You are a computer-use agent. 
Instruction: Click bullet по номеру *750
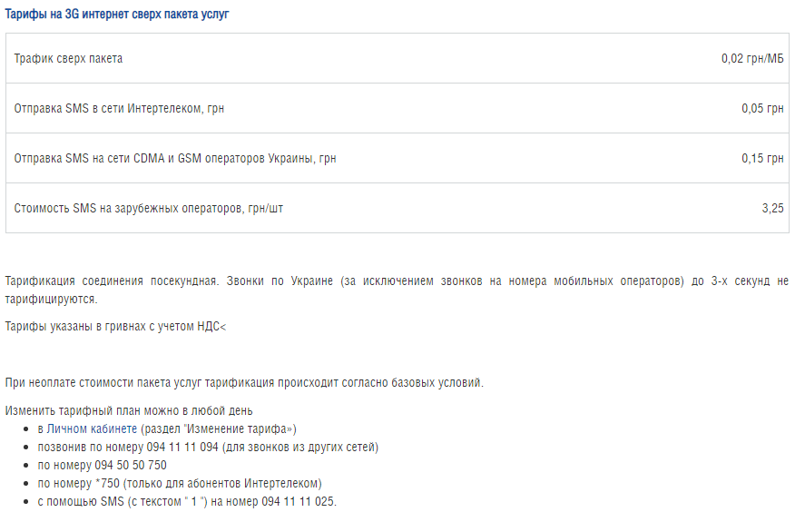coord(180,484)
